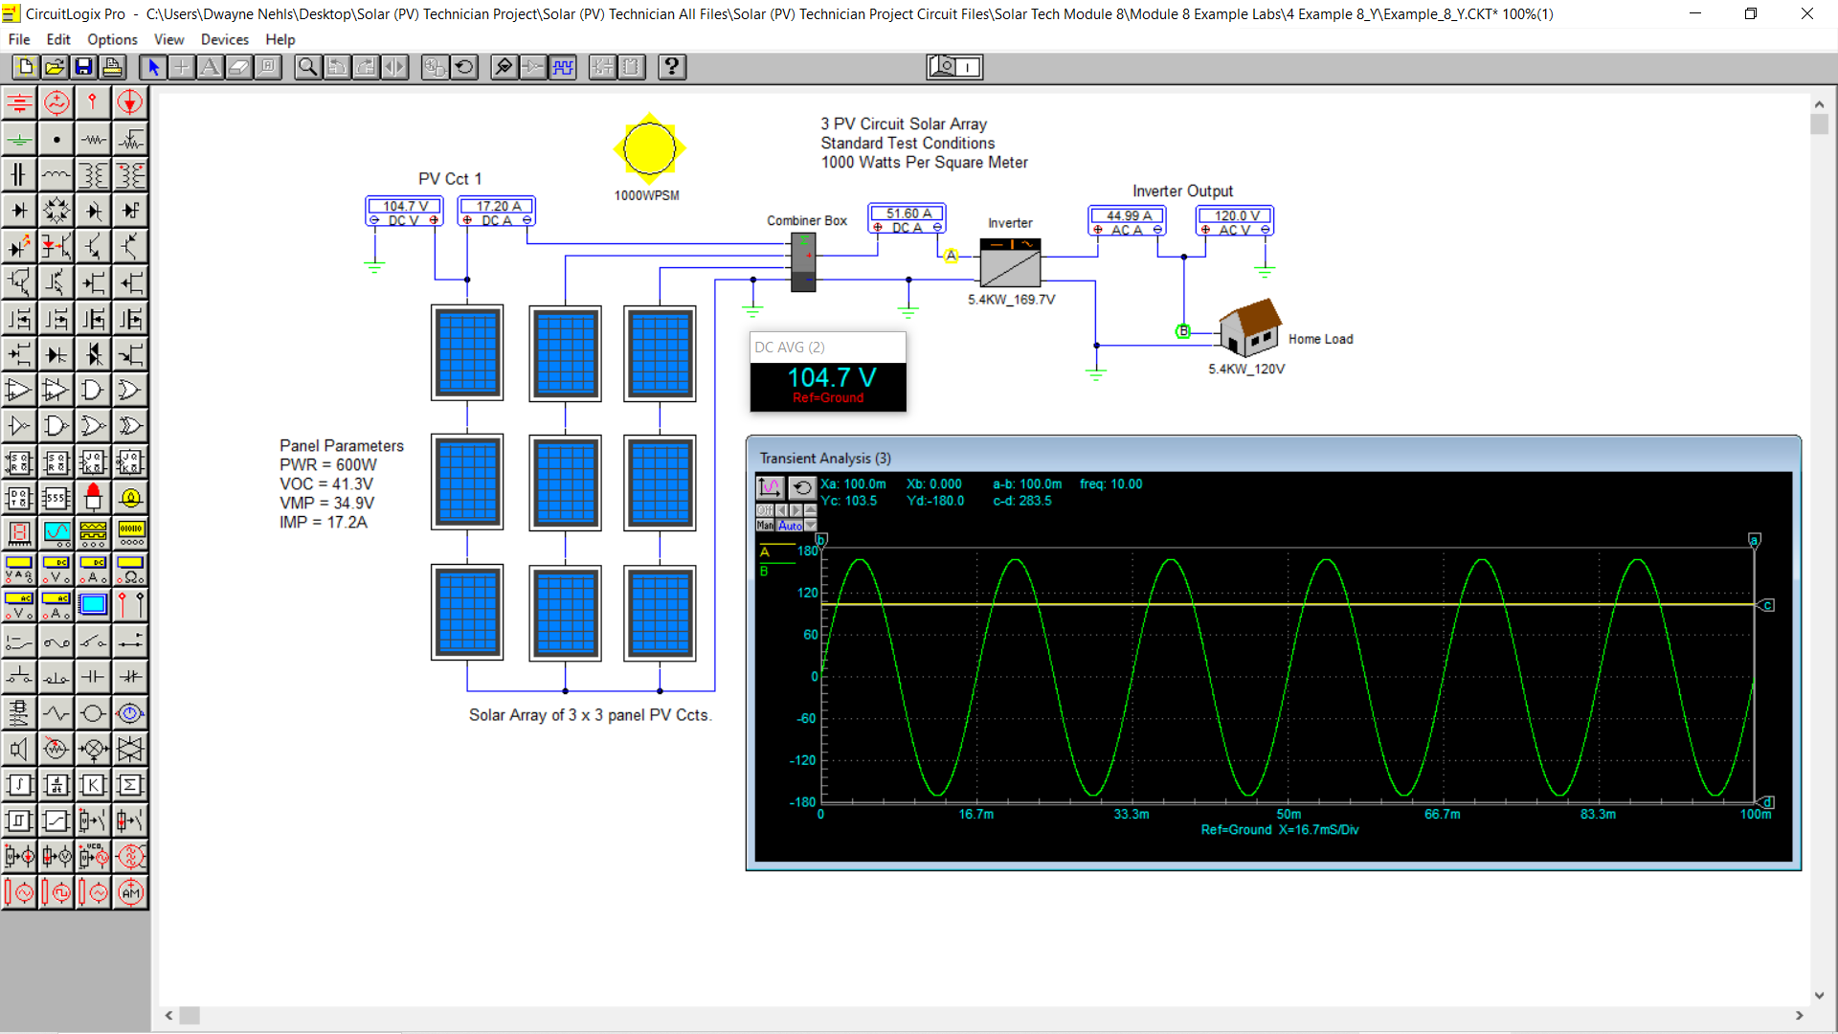This screenshot has height=1034, width=1838.
Task: Pick the AC signal source component
Action: pos(56,102)
